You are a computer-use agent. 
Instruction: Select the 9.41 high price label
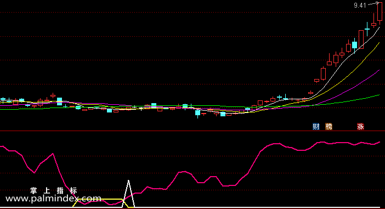point(360,5)
